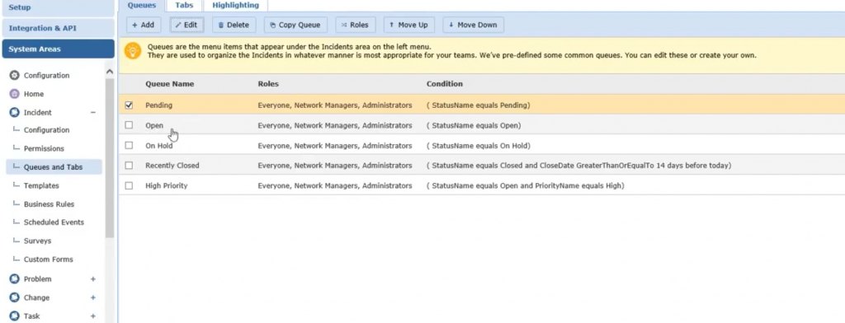845x323 pixels.
Task: Click the Home icon in sidebar
Action: pyautogui.click(x=15, y=94)
